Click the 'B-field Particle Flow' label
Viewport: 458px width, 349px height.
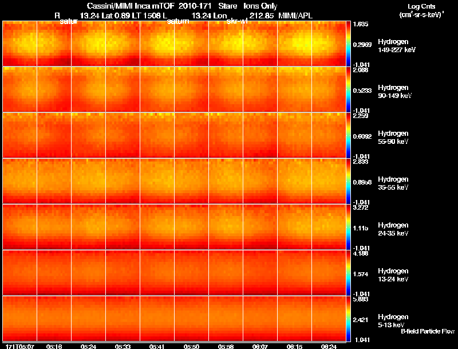[x=428, y=331]
